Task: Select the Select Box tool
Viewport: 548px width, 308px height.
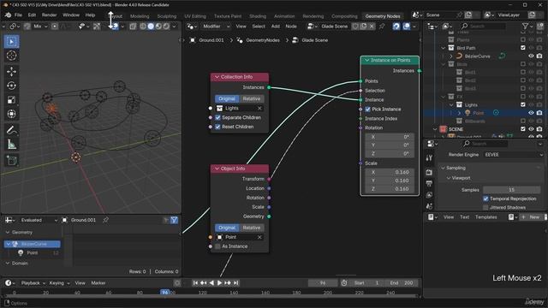Action: (11, 42)
